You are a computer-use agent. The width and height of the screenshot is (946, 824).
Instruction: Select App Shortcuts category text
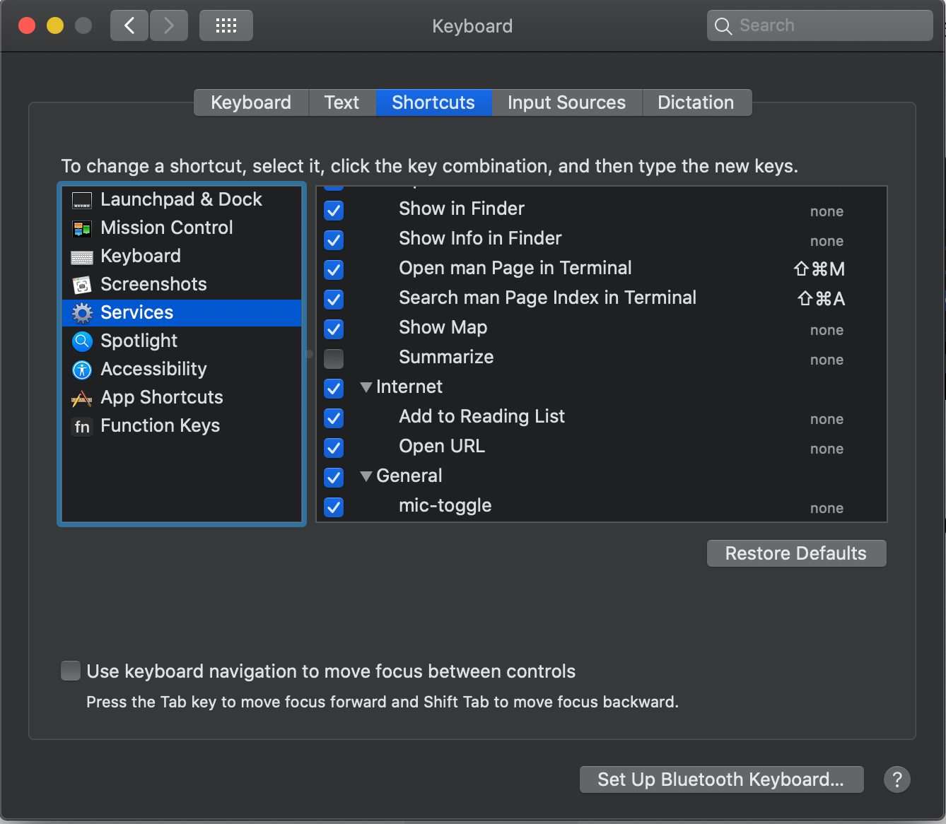click(162, 397)
